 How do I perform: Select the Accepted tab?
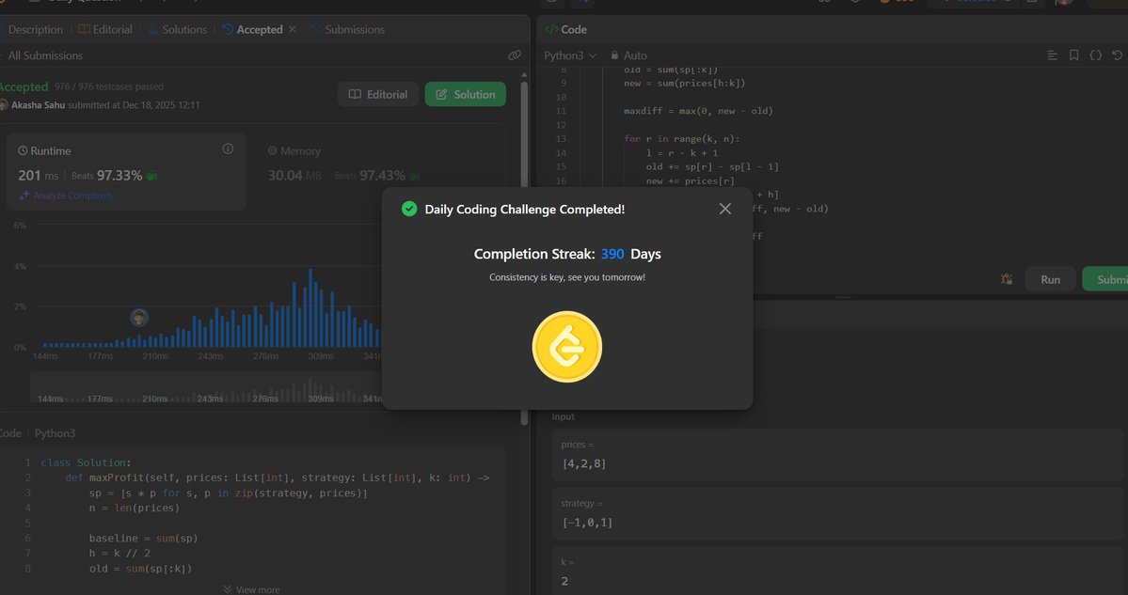click(x=252, y=29)
